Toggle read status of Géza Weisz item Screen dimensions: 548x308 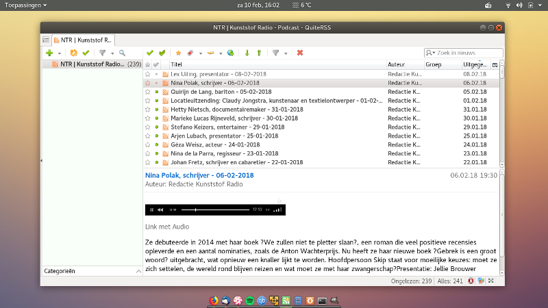(157, 144)
